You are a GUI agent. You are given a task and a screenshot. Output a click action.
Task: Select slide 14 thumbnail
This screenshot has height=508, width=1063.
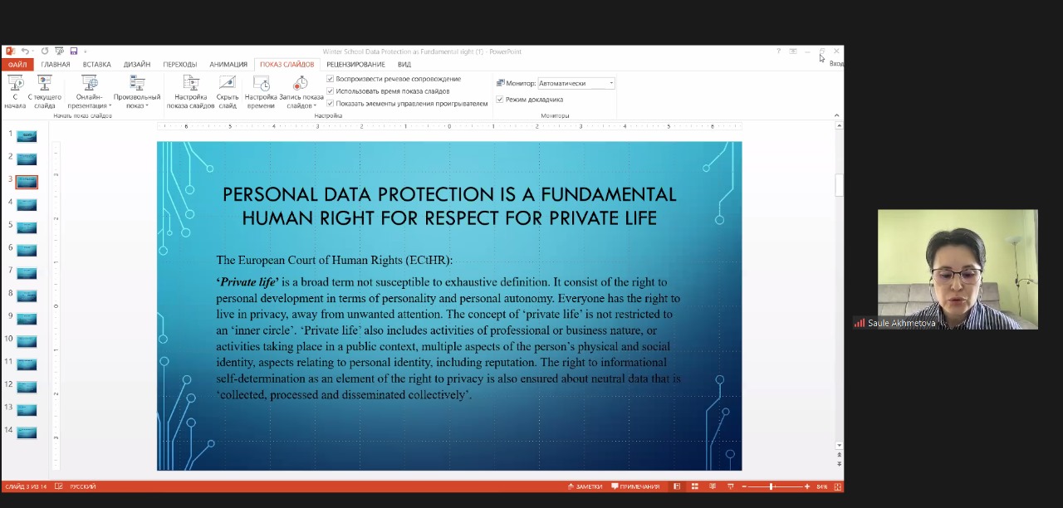point(27,432)
